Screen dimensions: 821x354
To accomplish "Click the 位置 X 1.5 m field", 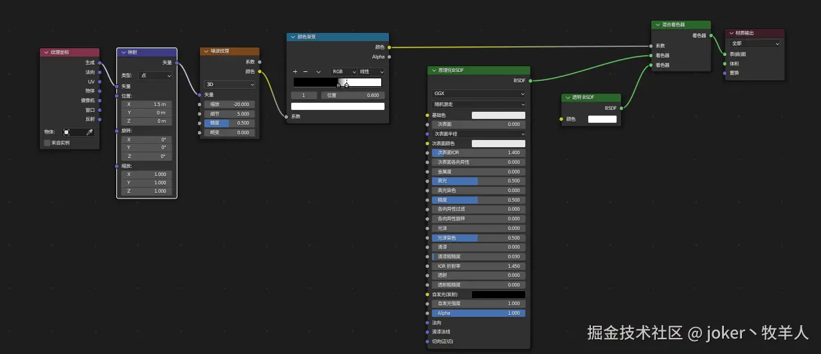I will [146, 104].
